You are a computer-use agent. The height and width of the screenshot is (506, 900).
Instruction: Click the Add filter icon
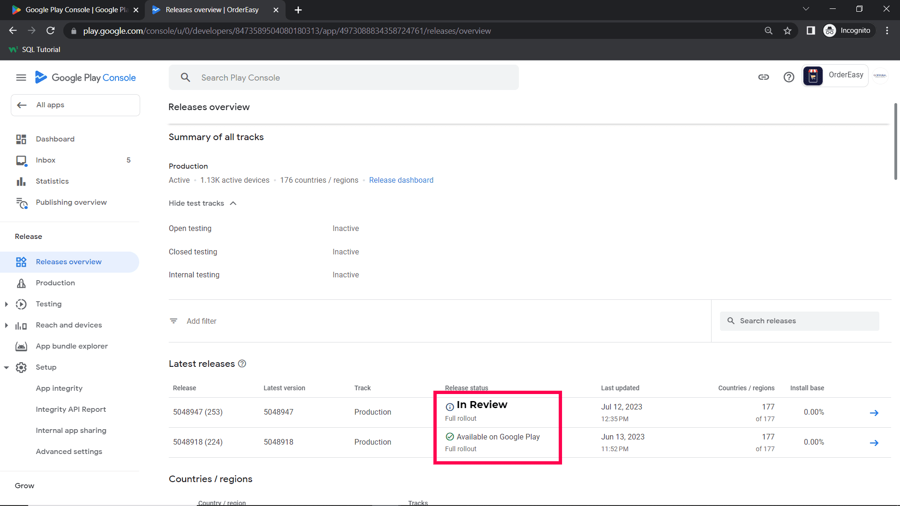click(x=173, y=321)
